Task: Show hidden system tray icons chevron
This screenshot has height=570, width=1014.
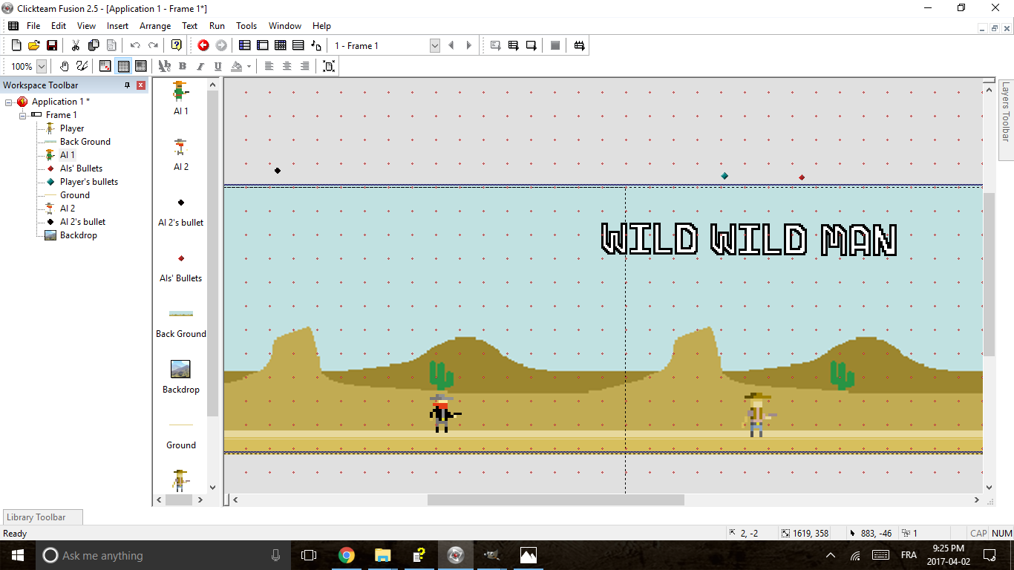Action: click(x=831, y=555)
